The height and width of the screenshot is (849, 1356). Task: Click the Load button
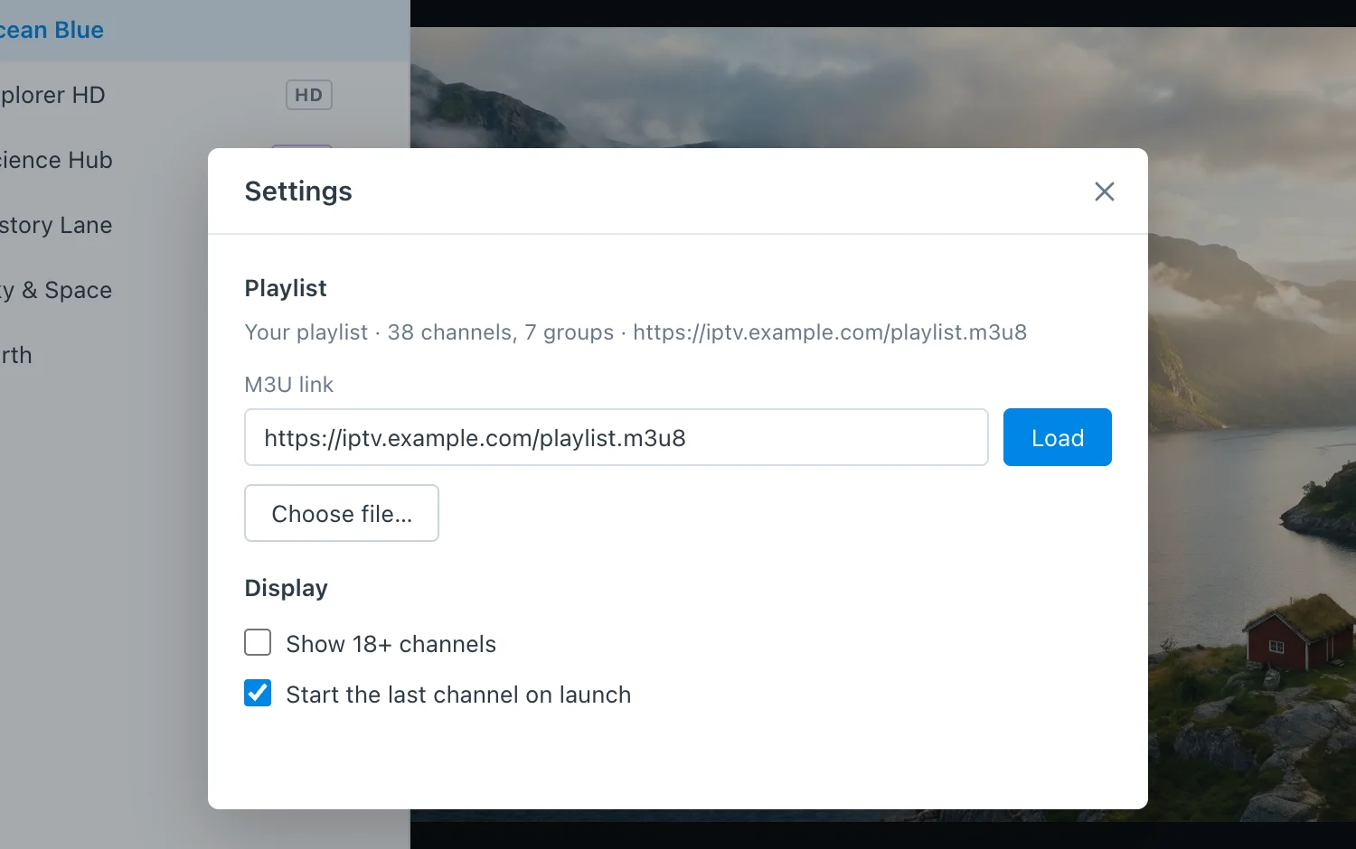coord(1058,437)
